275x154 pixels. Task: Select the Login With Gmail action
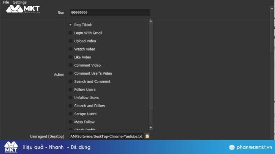pyautogui.click(x=86, y=33)
